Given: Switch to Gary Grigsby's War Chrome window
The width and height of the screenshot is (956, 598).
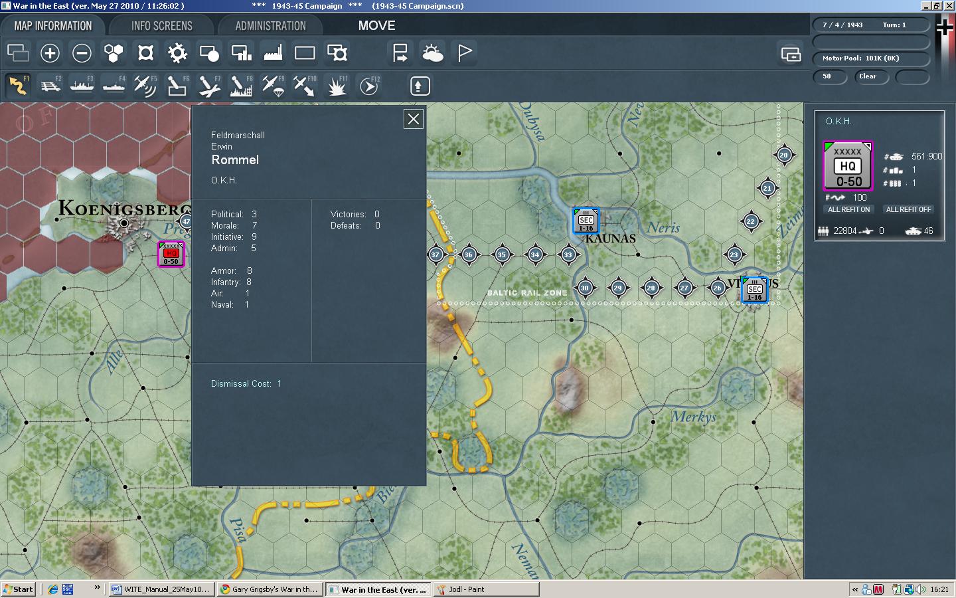Looking at the screenshot, I should click(x=270, y=589).
